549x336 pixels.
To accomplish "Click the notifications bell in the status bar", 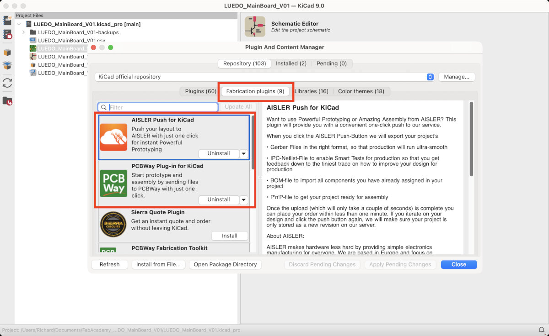I will 542,330.
